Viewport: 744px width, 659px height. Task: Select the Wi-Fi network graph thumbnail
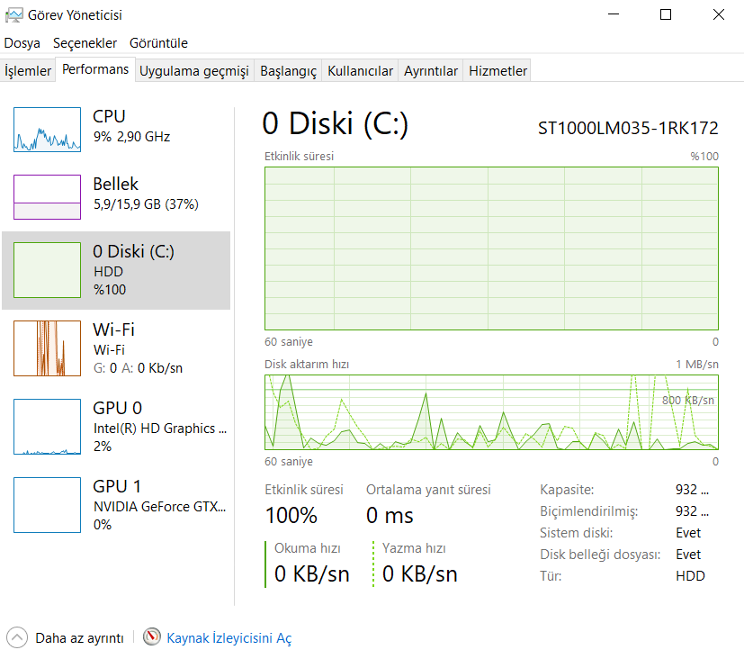(x=47, y=348)
